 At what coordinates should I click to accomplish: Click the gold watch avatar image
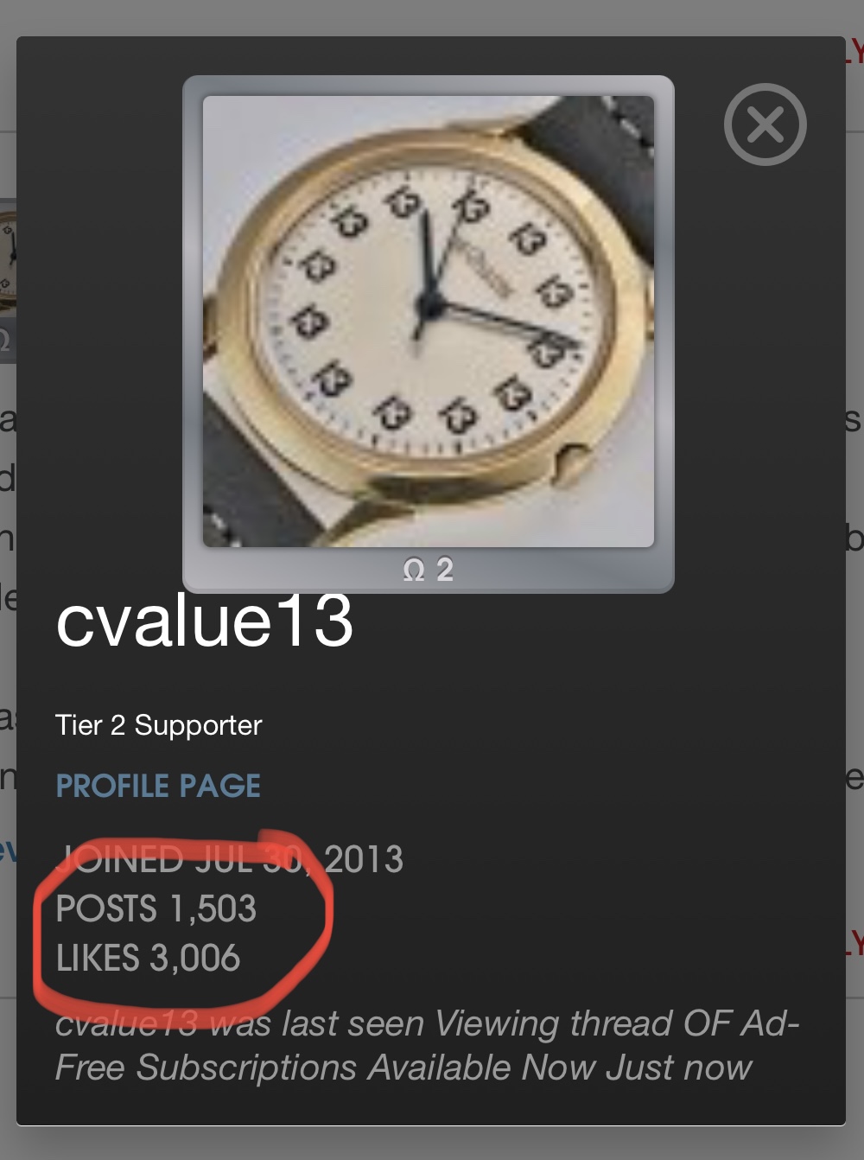pyautogui.click(x=429, y=322)
